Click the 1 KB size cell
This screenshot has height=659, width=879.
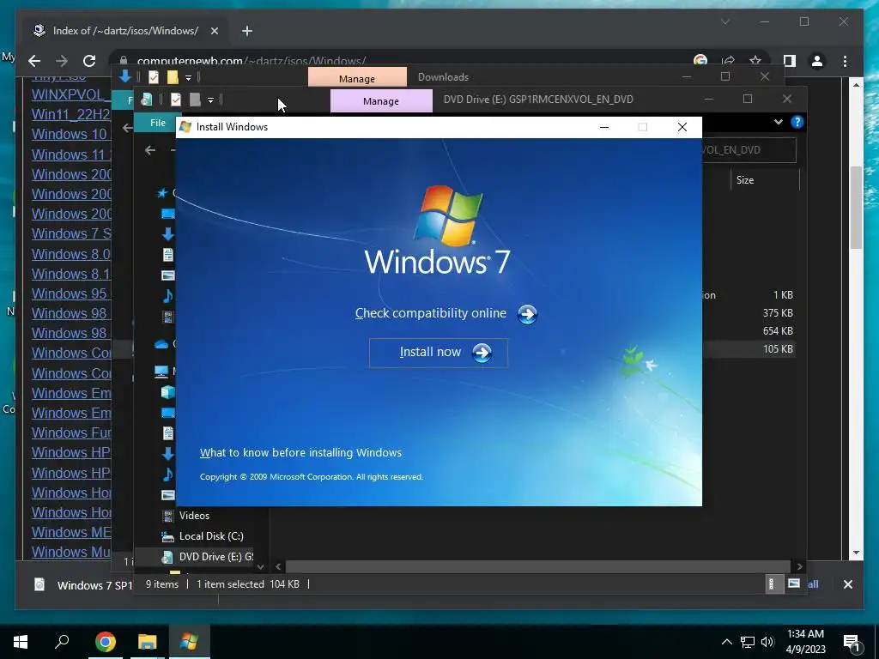783,295
